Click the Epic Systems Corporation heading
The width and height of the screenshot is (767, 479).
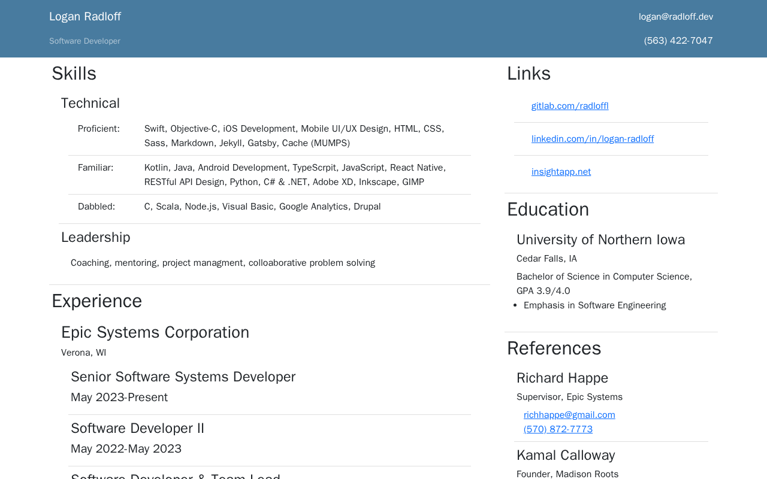point(155,332)
